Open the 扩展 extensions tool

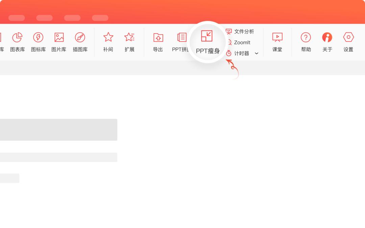[x=129, y=42]
